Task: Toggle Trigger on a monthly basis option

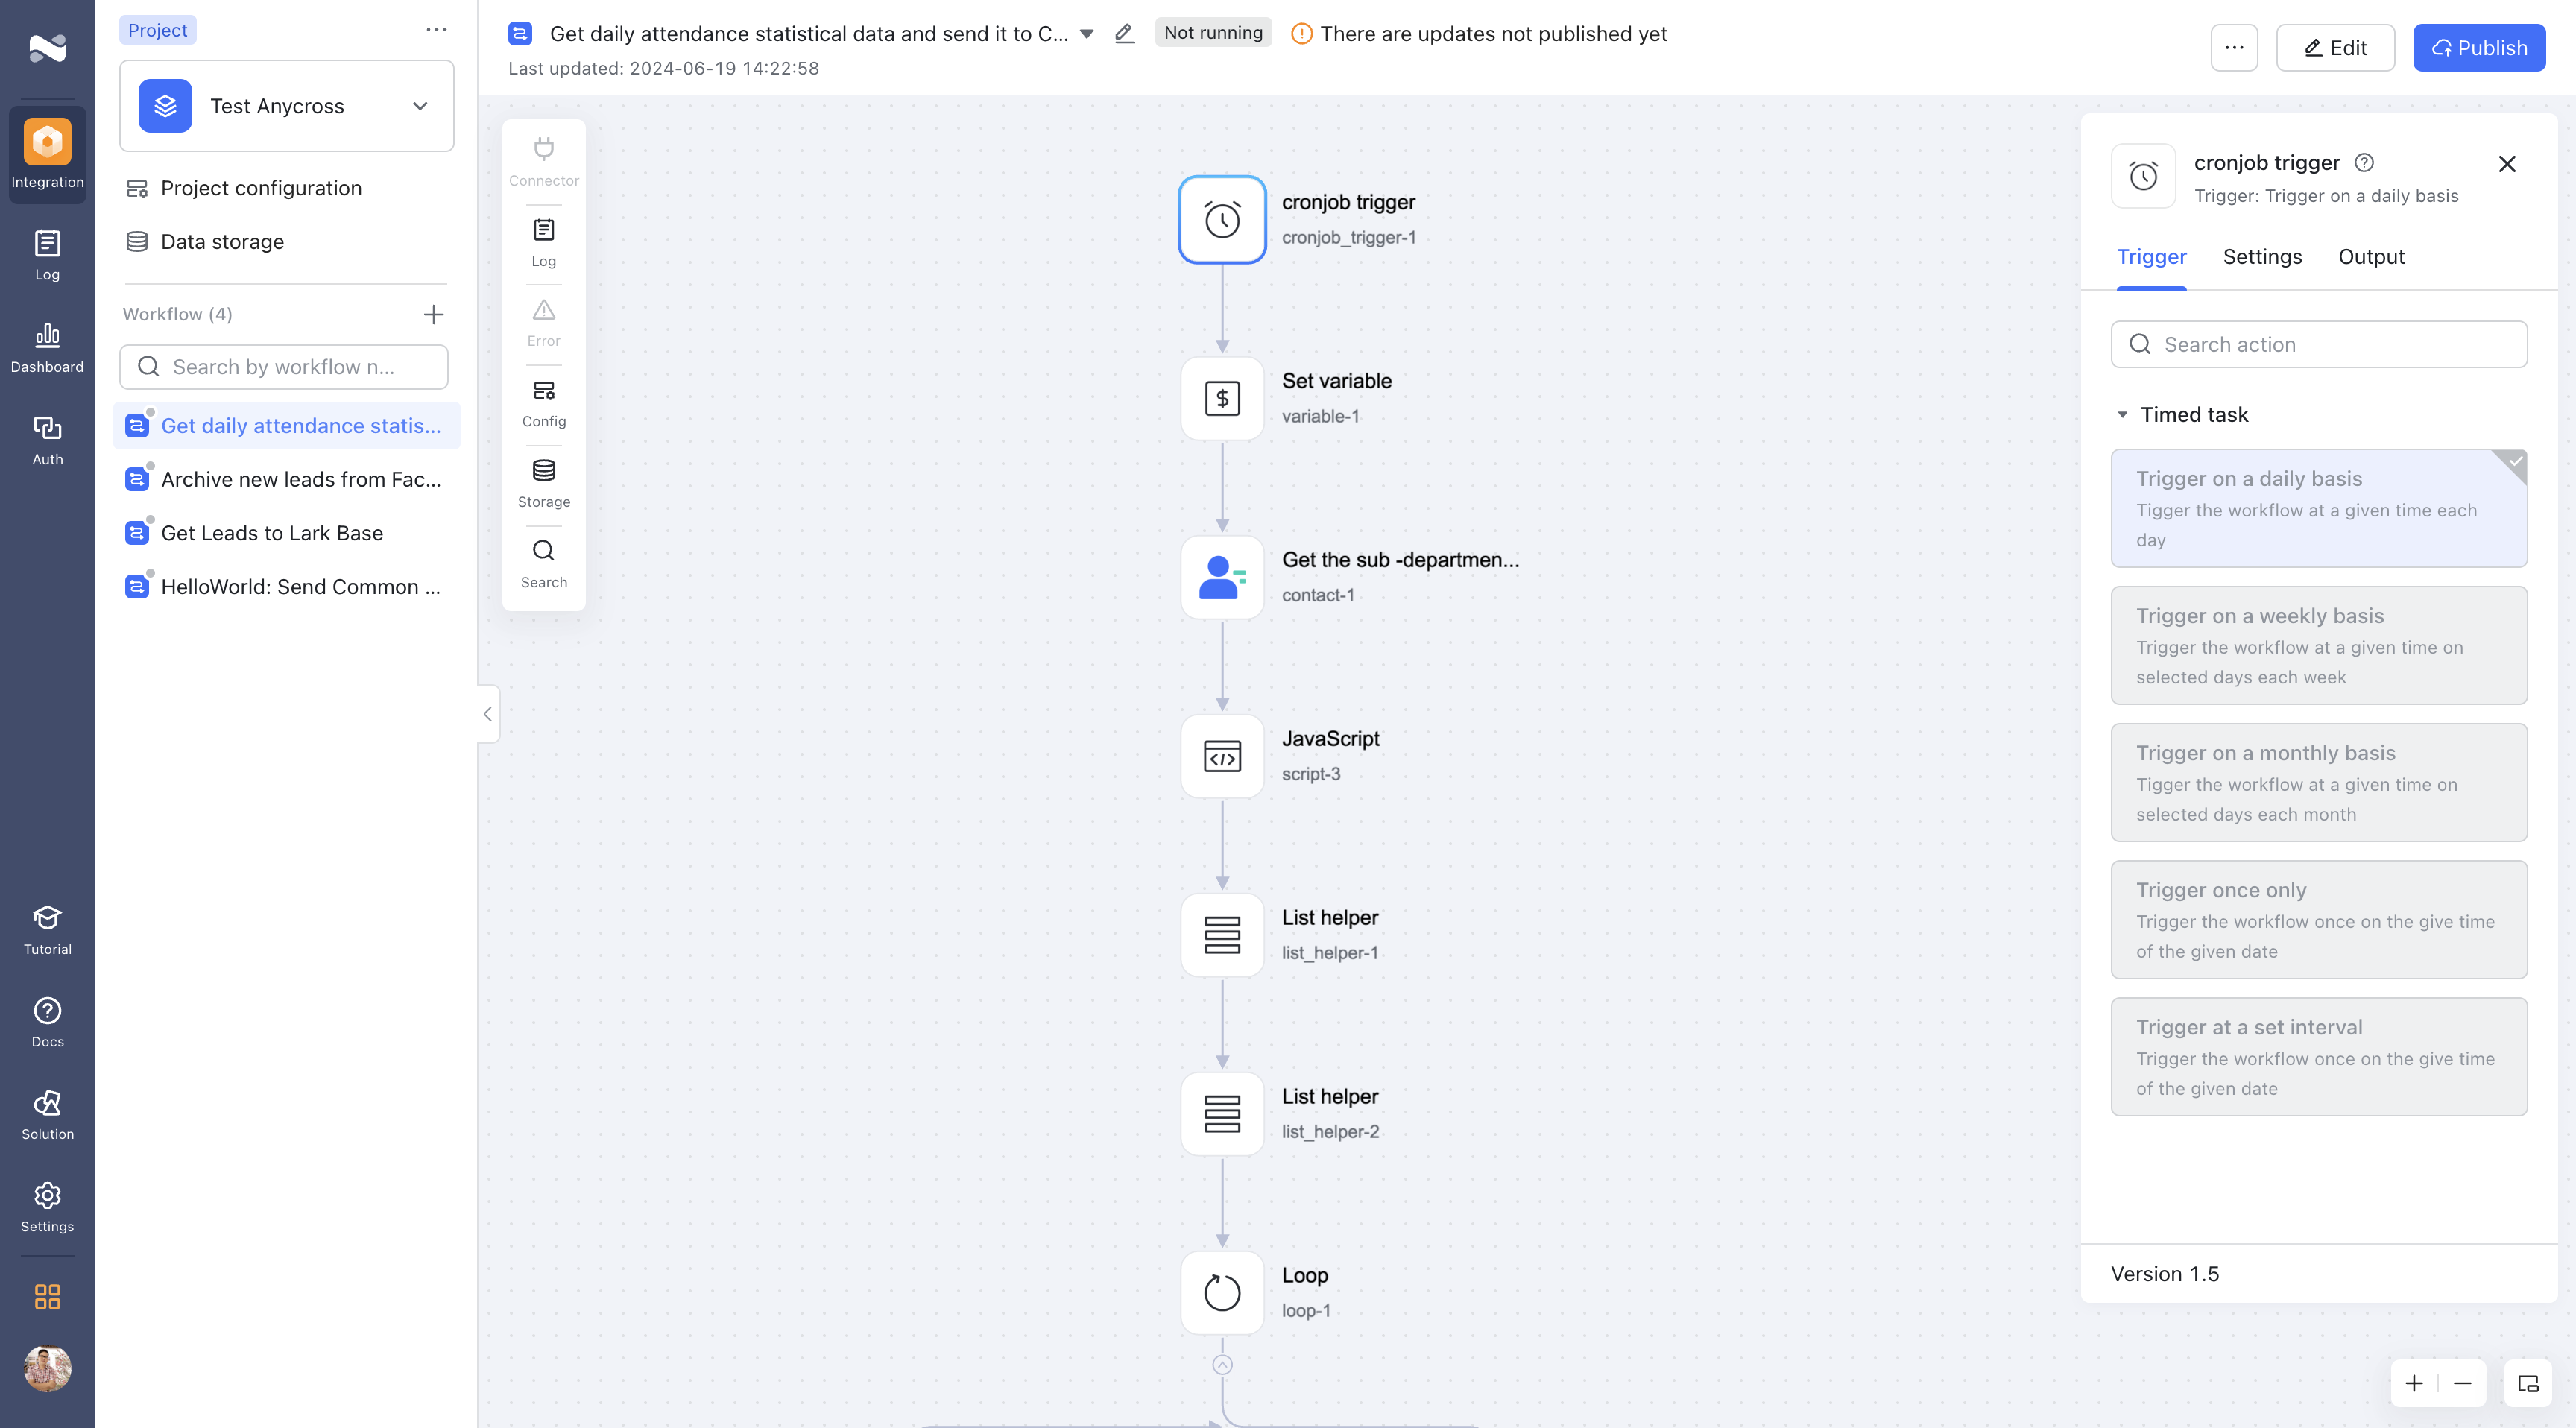Action: [x=2320, y=783]
